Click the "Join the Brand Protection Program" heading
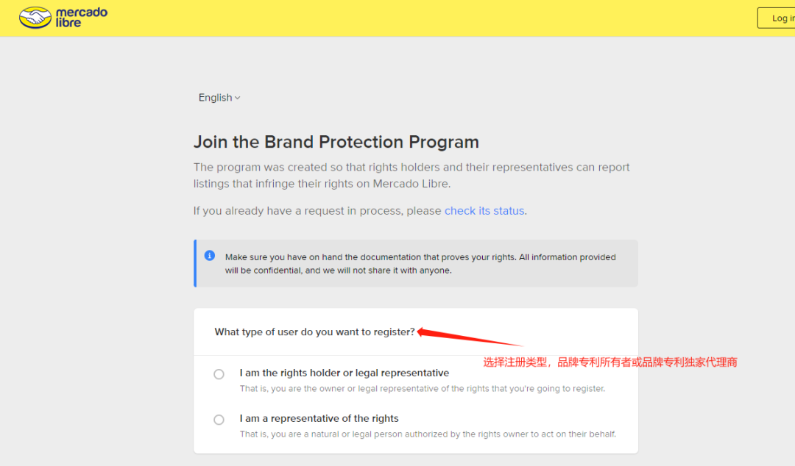Viewport: 795px width, 466px height. 336,142
